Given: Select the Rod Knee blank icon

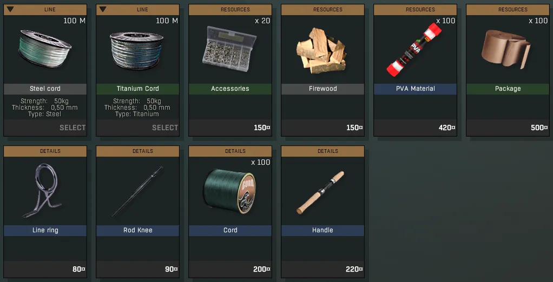Looking at the screenshot, I should [x=137, y=191].
